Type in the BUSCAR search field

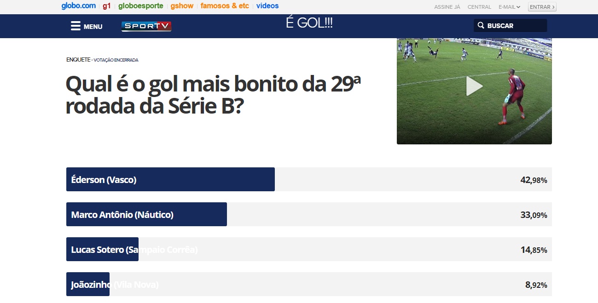click(516, 26)
